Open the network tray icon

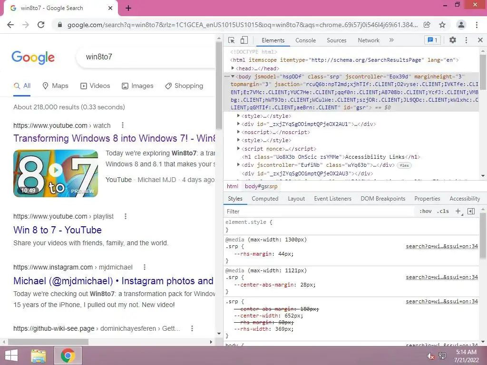point(442,356)
